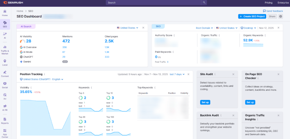Open the Content sidebar section
290x139 pixels.
click(x=5, y=74)
